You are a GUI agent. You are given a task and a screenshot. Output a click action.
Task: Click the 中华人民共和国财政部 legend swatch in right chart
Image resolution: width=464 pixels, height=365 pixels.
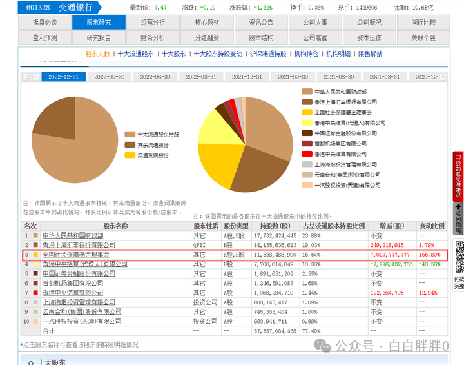tap(307, 92)
